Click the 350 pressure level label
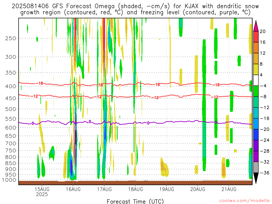Screen dimensions: 272x204 click(x=11, y=73)
